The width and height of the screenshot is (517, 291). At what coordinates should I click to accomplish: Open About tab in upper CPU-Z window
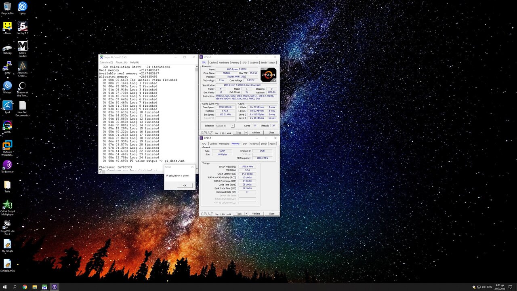pyautogui.click(x=273, y=63)
